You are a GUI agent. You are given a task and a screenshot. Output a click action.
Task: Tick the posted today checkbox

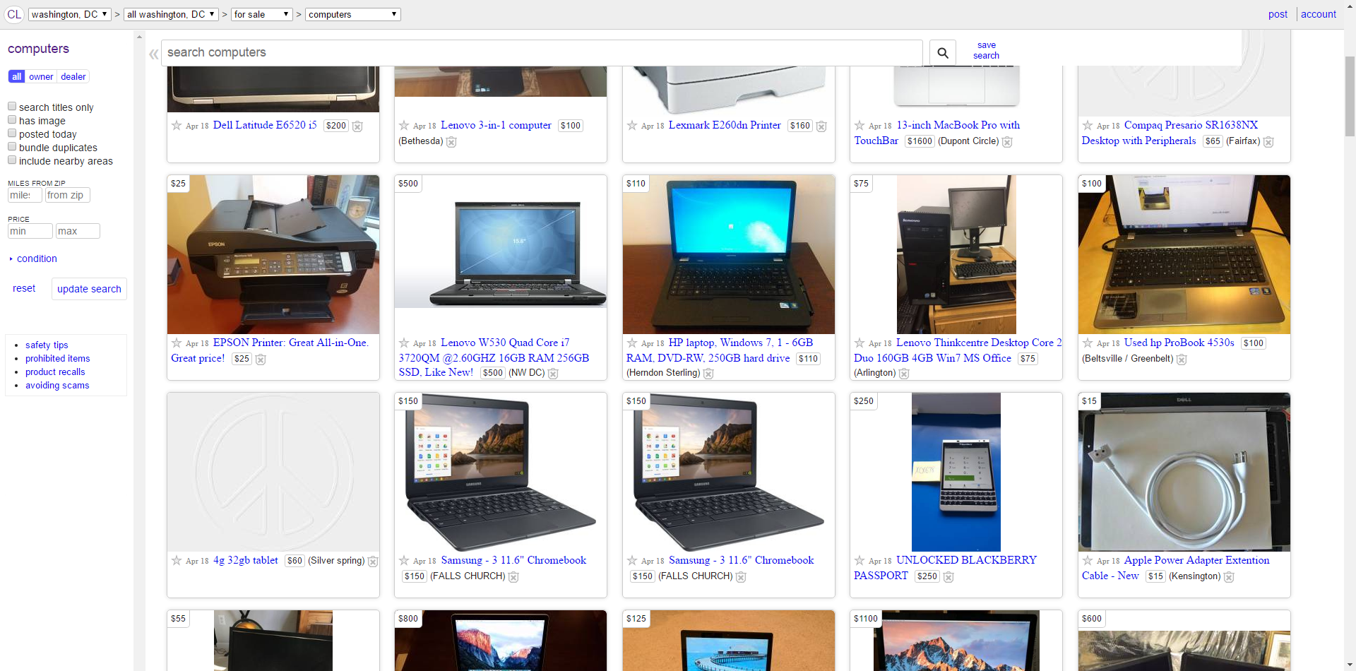click(12, 133)
